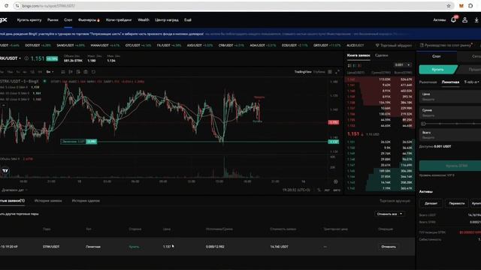Open the 'Центр наград' menu item
The height and width of the screenshot is (270, 481).
point(167,20)
